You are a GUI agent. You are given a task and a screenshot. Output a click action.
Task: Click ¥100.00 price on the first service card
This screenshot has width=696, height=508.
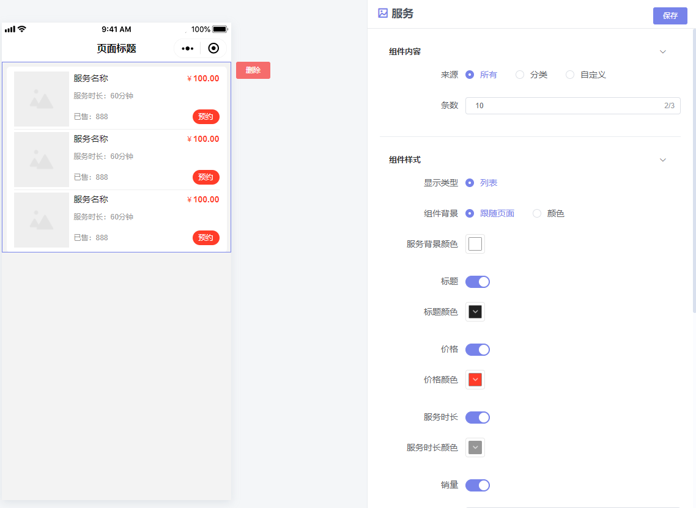(203, 78)
